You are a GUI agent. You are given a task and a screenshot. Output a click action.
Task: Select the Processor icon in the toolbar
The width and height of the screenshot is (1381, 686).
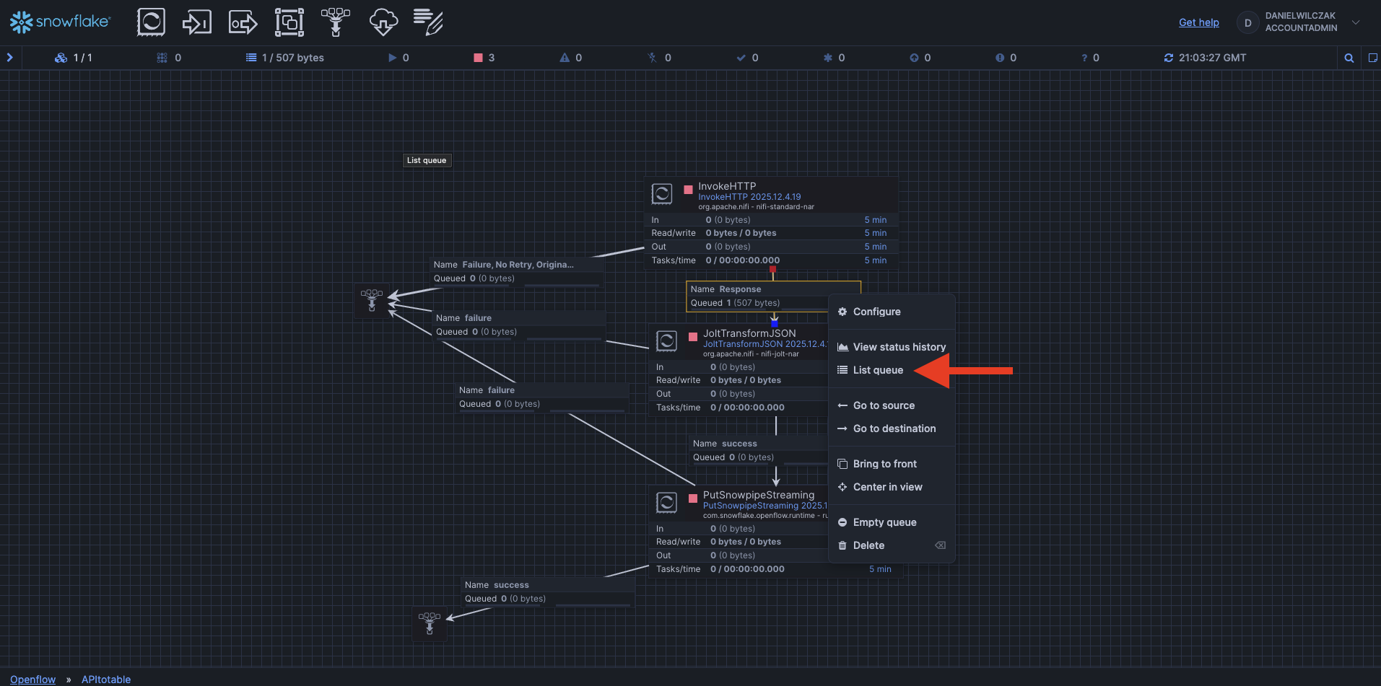(151, 22)
